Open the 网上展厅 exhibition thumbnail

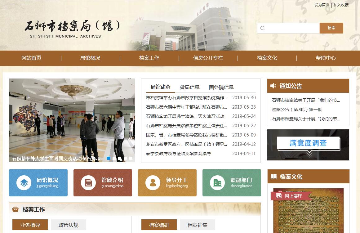[x=308, y=211]
